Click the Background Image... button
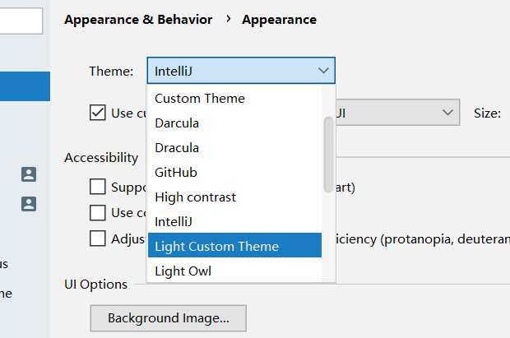510x338 pixels. point(168,317)
